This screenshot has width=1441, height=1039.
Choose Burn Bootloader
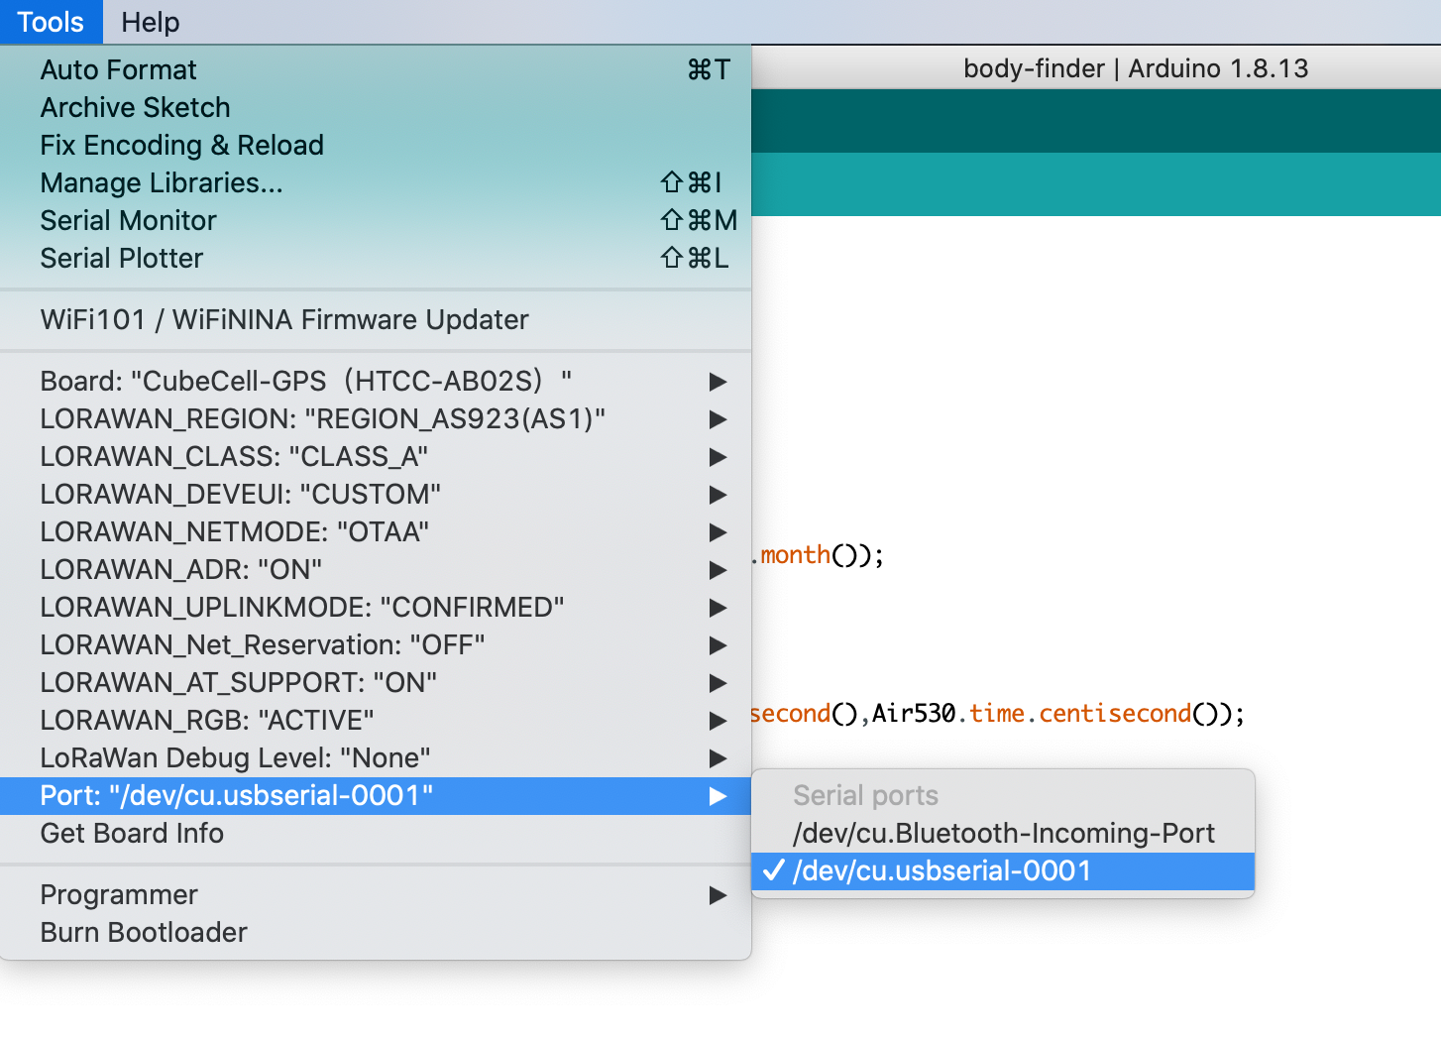376,932
